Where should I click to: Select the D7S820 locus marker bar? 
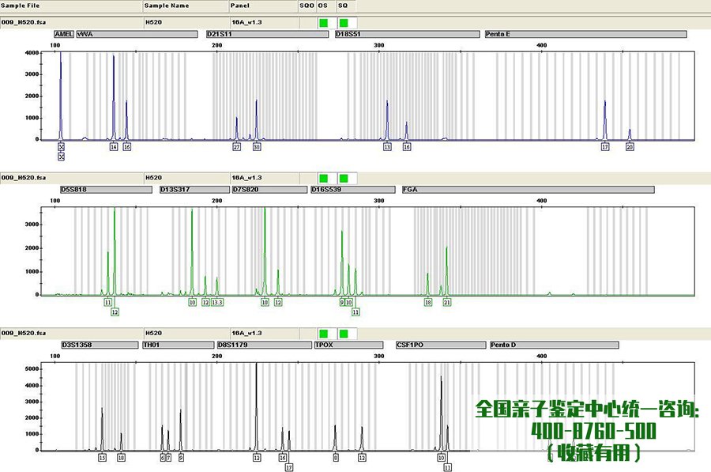[269, 189]
